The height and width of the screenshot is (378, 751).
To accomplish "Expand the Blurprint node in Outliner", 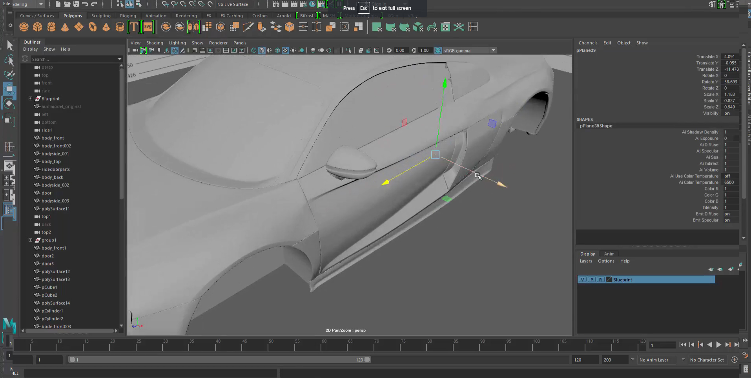I will 30,99.
